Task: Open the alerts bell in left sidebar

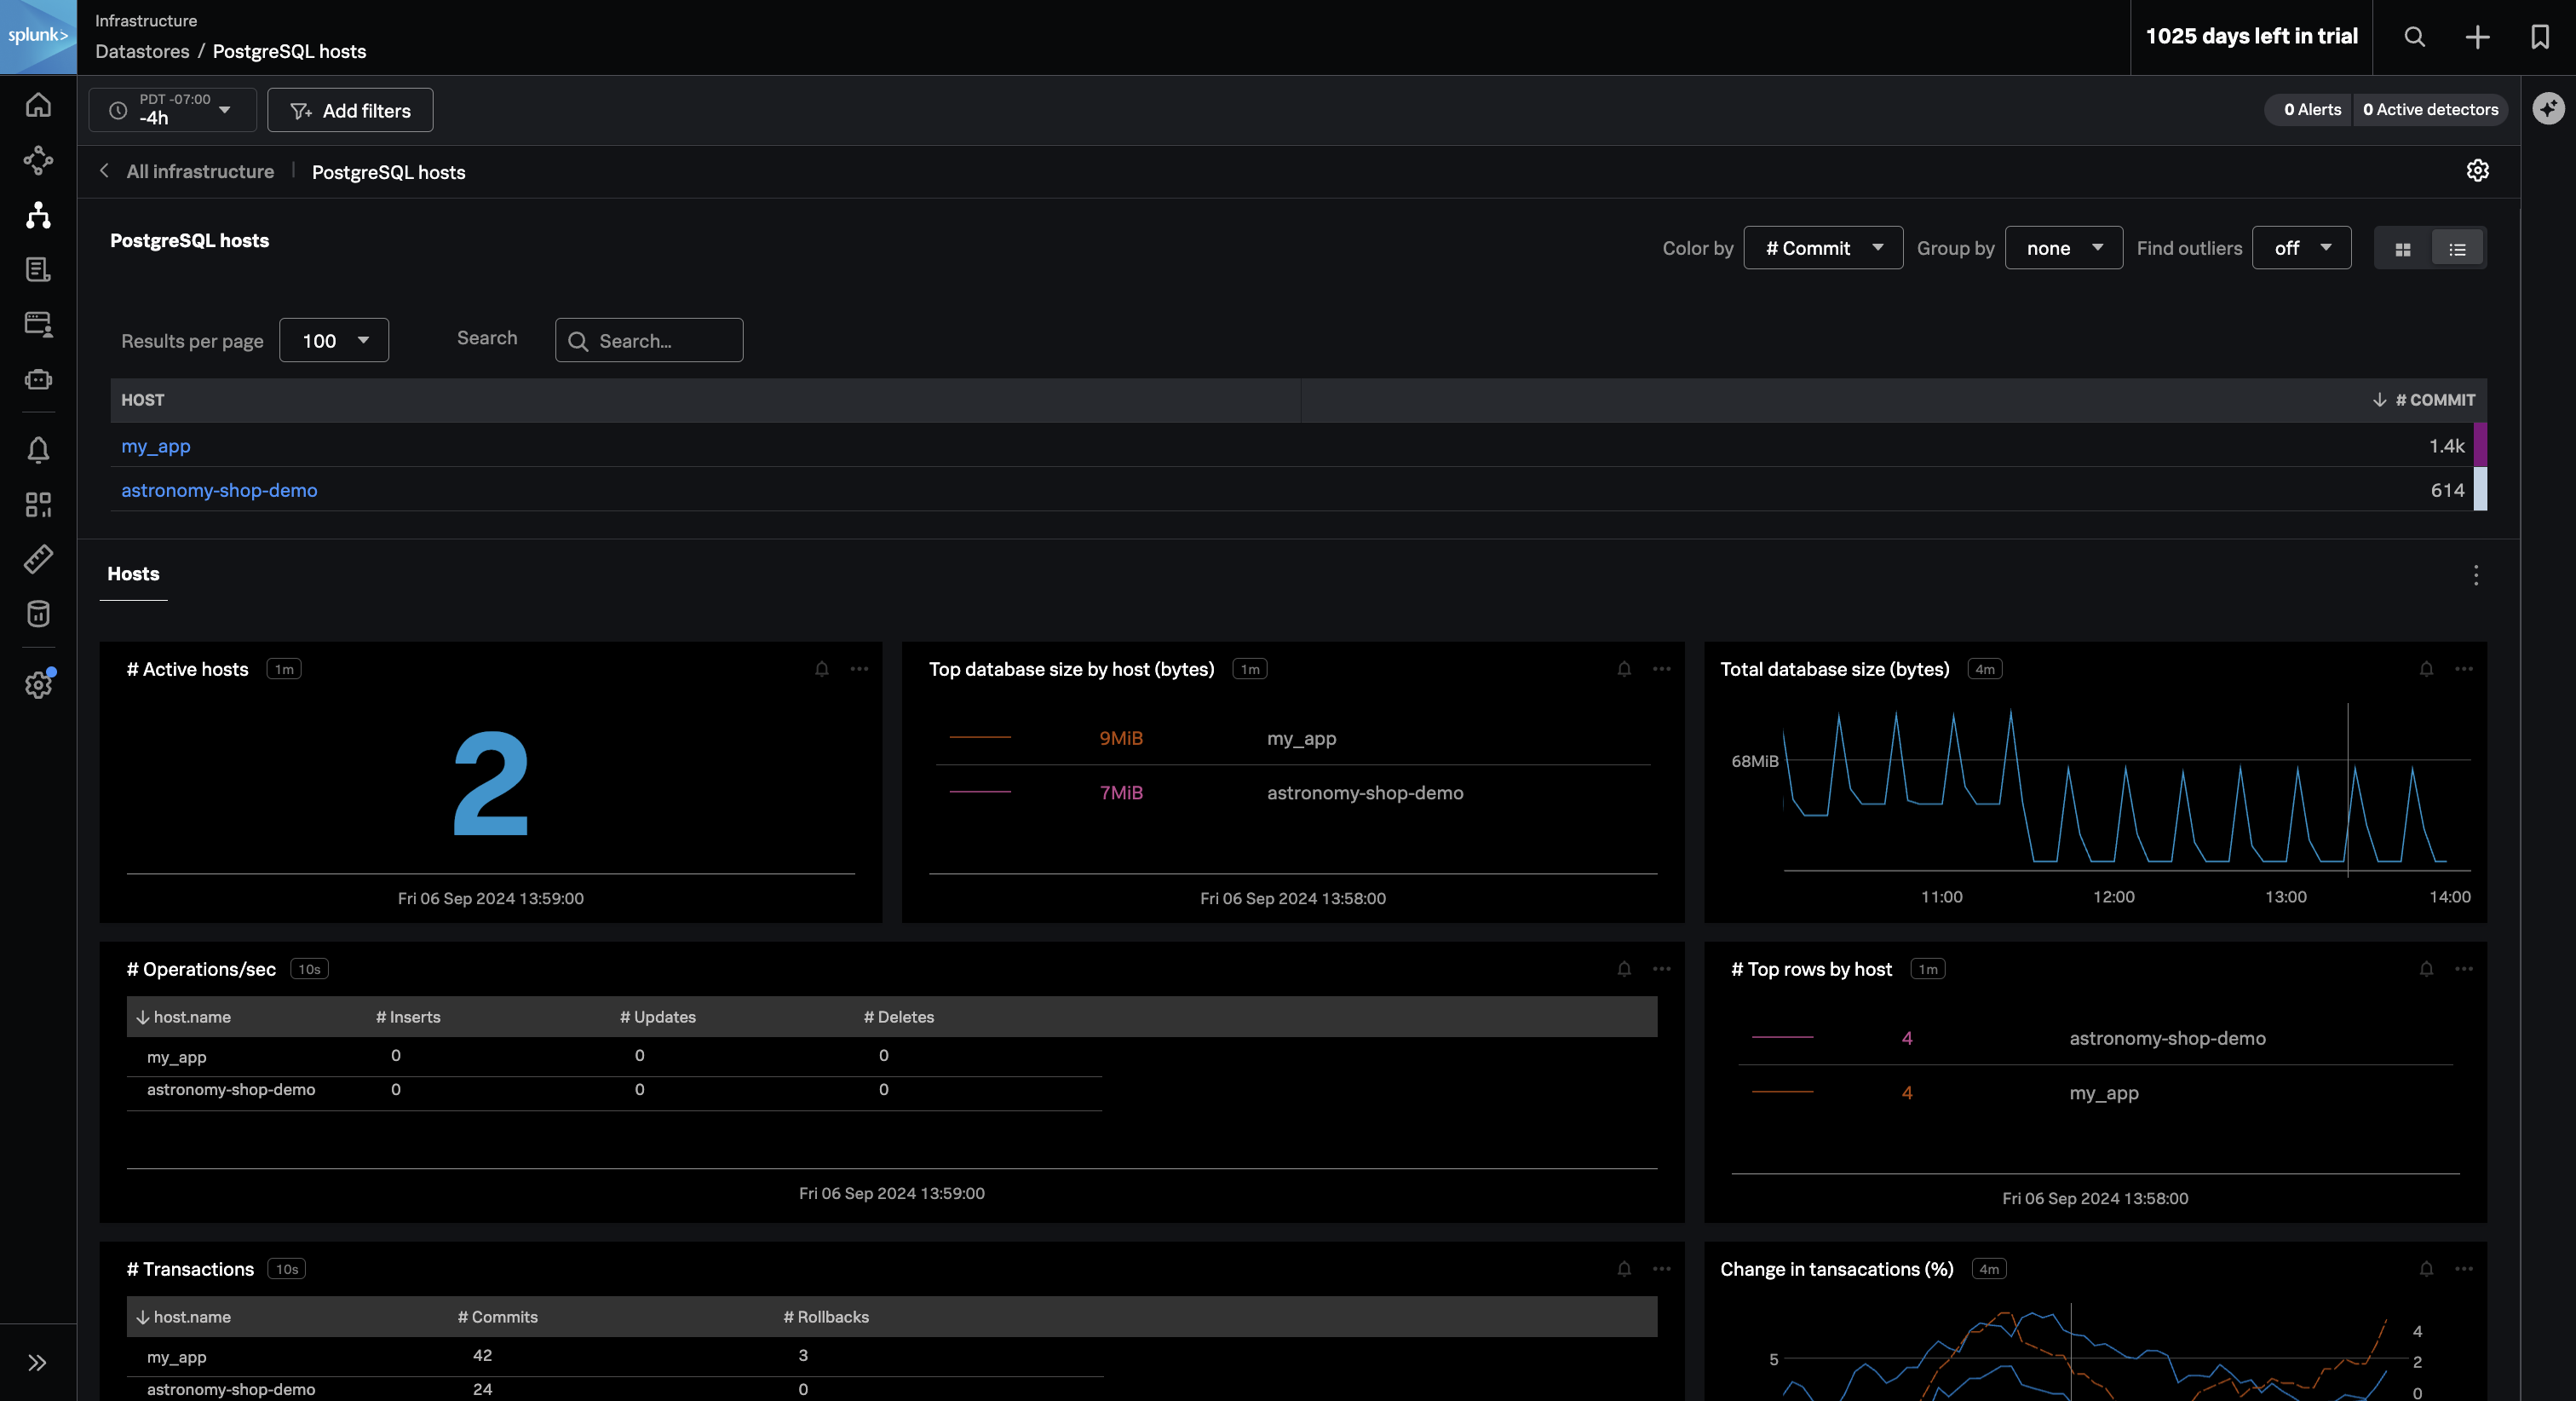Action: [x=38, y=450]
